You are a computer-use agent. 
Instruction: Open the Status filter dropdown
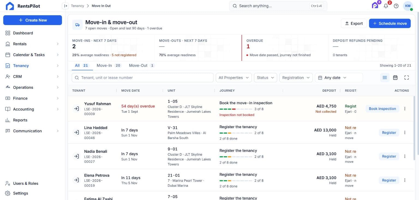(265, 78)
